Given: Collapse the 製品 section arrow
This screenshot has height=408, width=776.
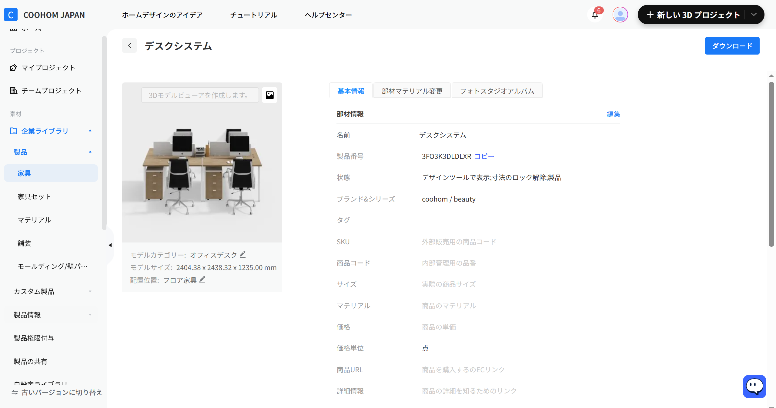Looking at the screenshot, I should coord(90,152).
